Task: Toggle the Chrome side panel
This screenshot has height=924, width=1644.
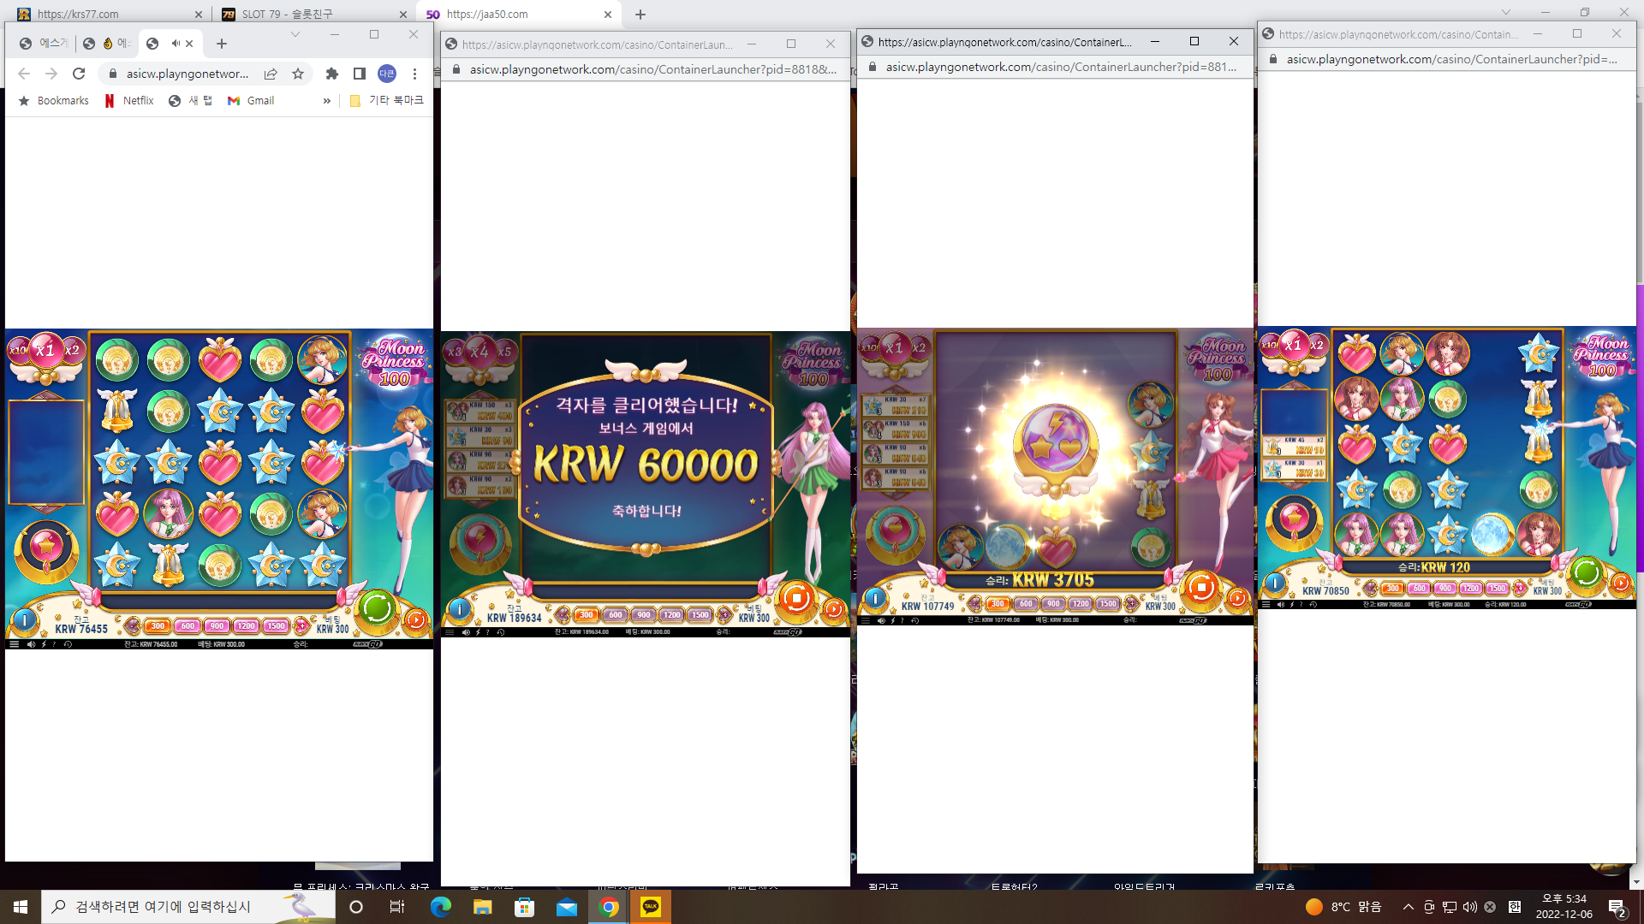Action: [360, 74]
